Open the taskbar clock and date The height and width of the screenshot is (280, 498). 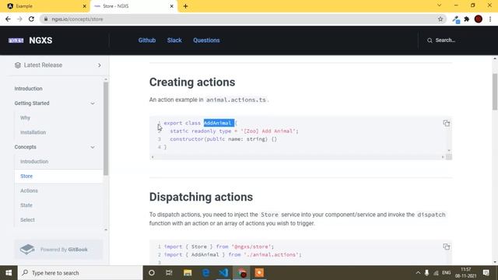coord(465,273)
